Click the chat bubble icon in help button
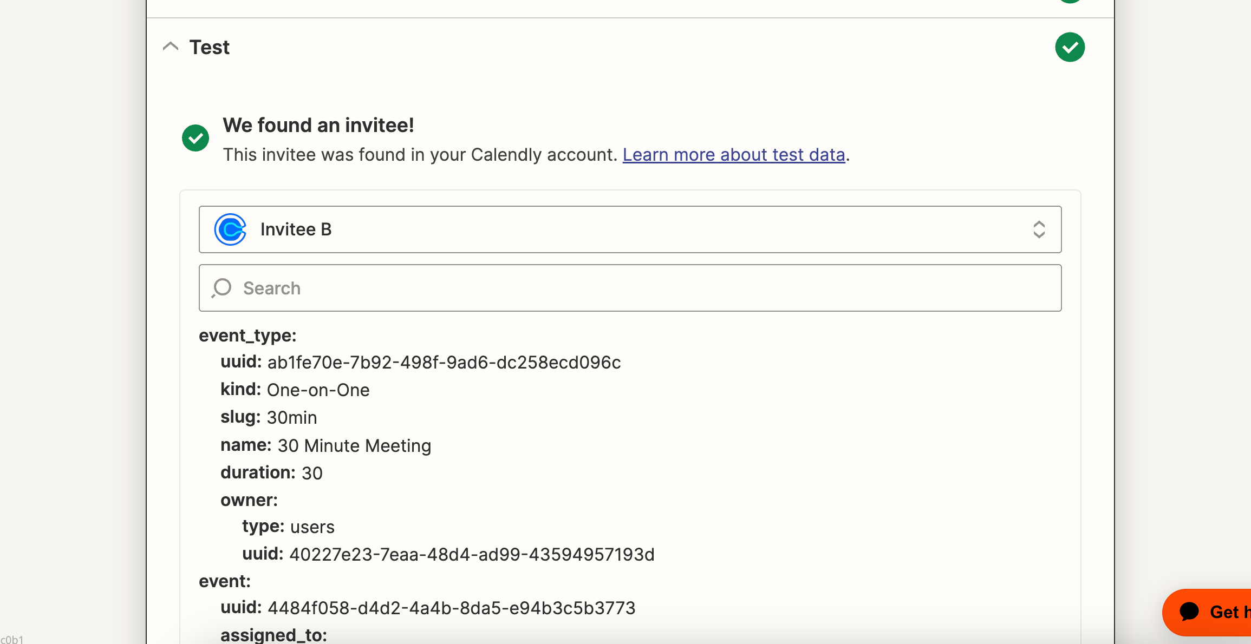This screenshot has width=1251, height=644. click(x=1189, y=612)
